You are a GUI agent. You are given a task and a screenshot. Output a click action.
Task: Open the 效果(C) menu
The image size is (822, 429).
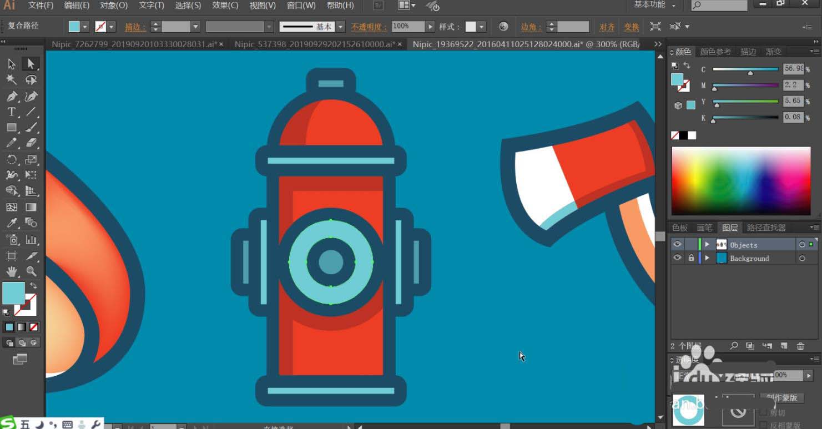(225, 6)
